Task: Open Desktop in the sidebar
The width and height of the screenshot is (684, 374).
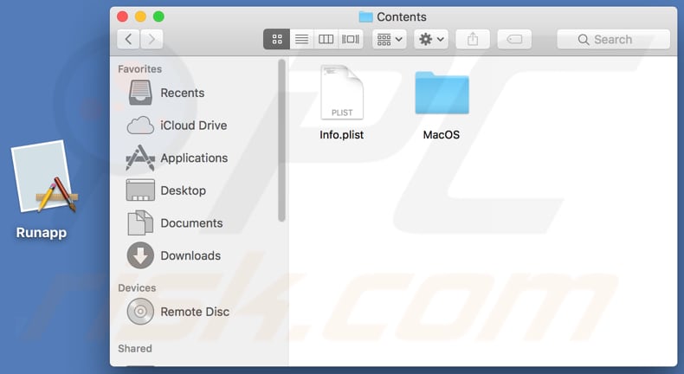Action: point(184,190)
